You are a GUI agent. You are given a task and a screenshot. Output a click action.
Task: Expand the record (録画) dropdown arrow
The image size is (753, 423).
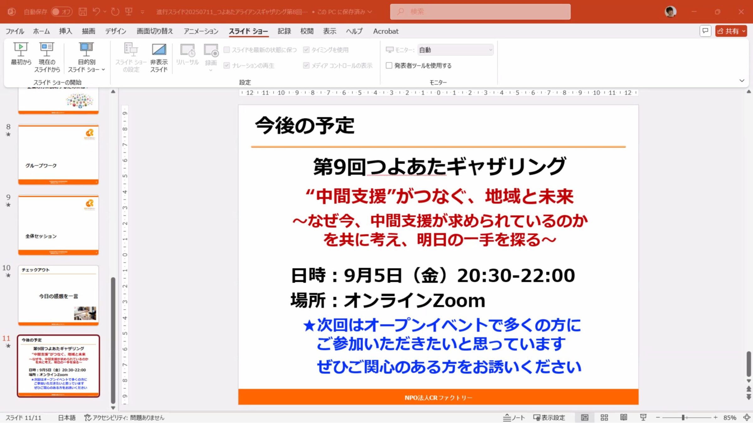click(x=211, y=70)
